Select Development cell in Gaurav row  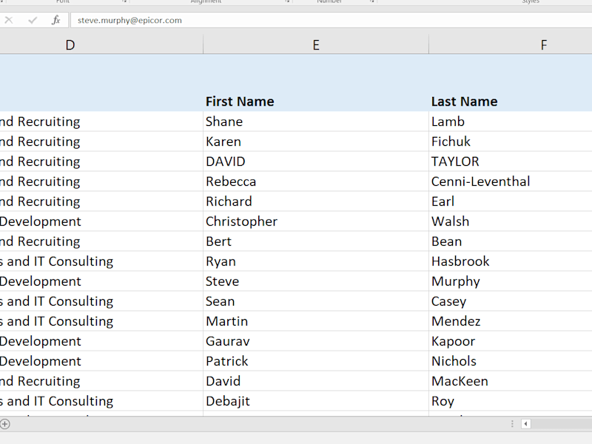[101, 341]
